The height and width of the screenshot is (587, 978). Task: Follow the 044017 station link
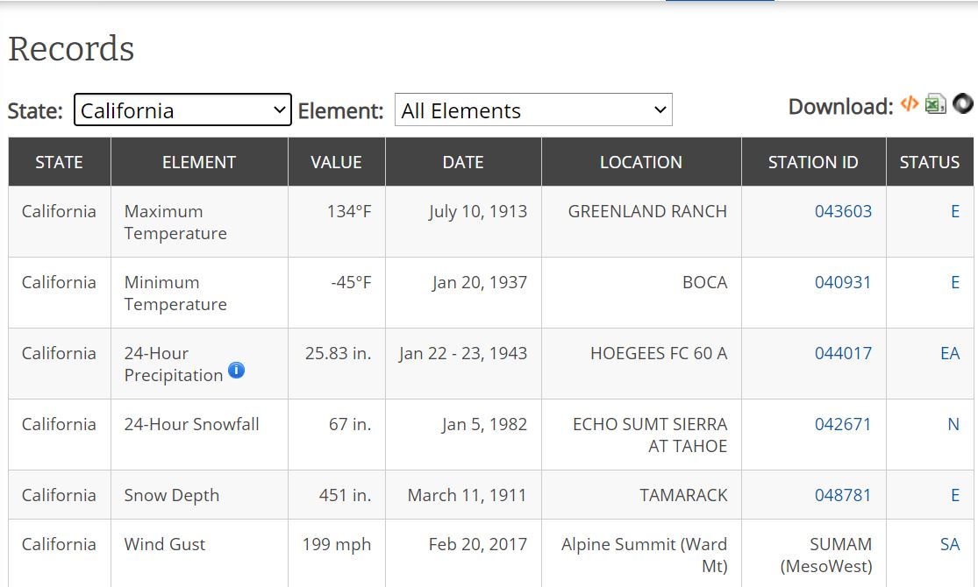click(843, 353)
